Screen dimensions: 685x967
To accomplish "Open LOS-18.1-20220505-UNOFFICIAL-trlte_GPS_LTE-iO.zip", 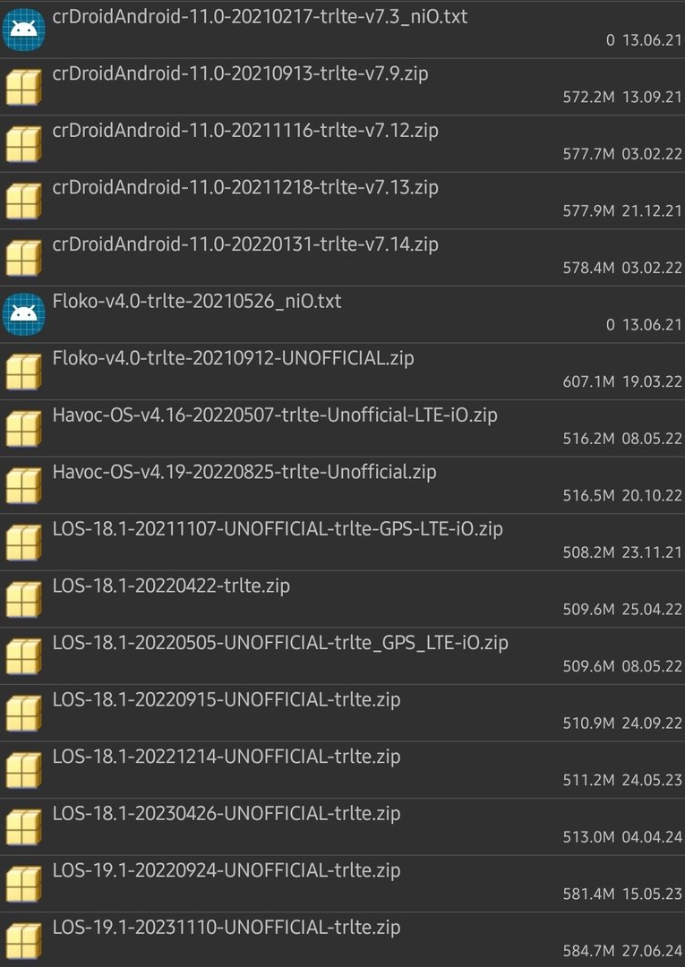I will 342,656.
